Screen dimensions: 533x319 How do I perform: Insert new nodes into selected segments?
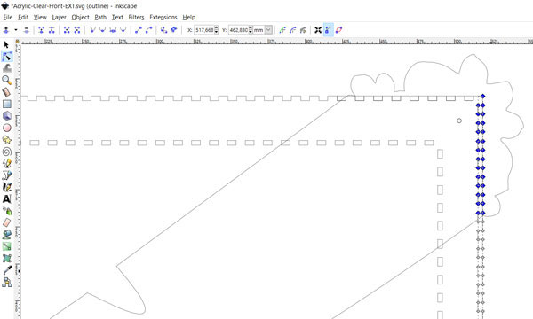point(6,30)
